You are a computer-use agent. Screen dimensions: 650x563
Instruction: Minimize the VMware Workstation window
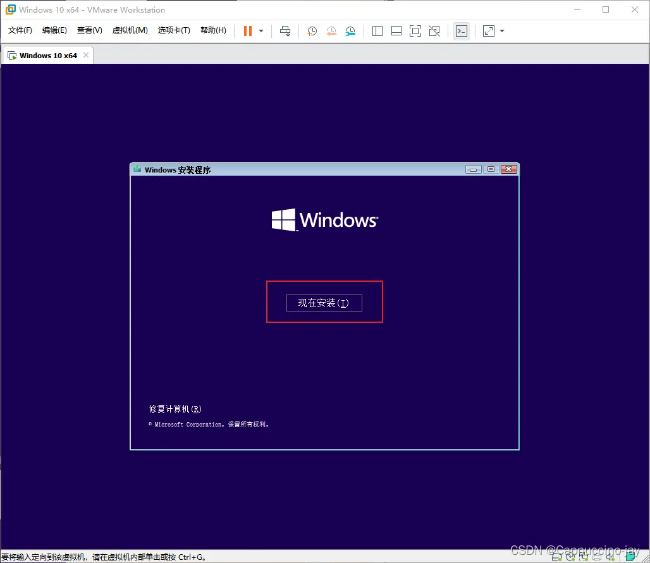point(577,9)
